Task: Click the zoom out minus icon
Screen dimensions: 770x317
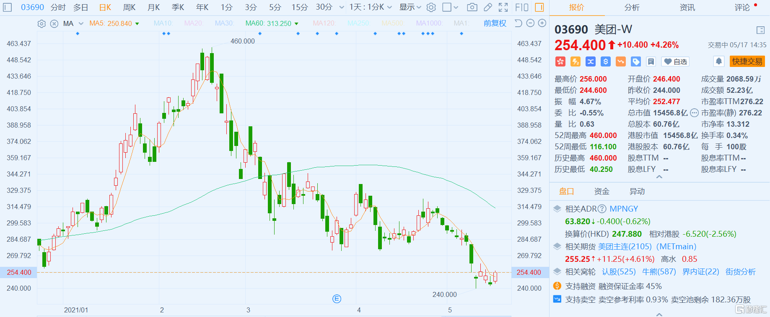Action: pyautogui.click(x=530, y=23)
